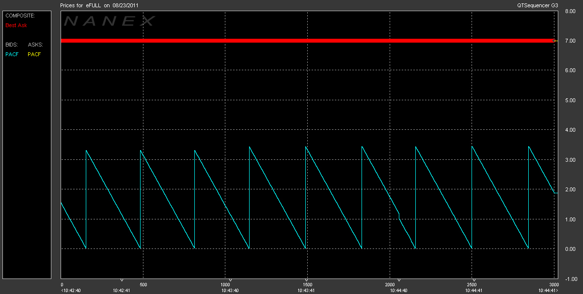Image resolution: width=583 pixels, height=294 pixels.
Task: Click the 10:43:40 time label
Action: (x=230, y=291)
